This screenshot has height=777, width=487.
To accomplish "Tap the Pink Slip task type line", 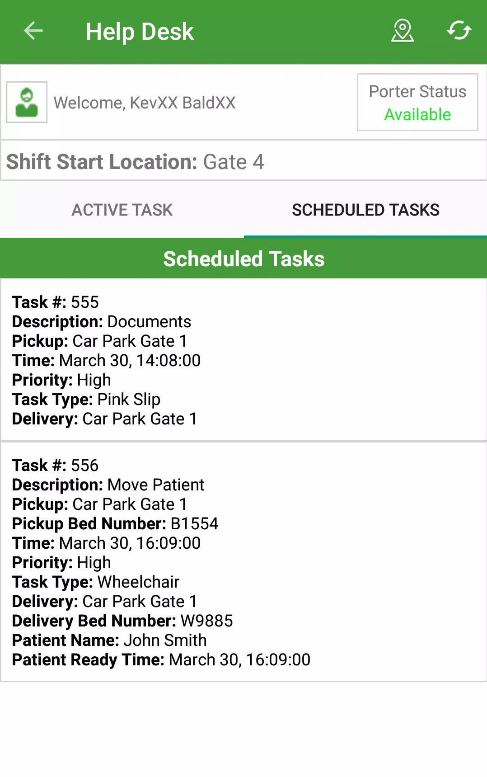I will pyautogui.click(x=86, y=399).
